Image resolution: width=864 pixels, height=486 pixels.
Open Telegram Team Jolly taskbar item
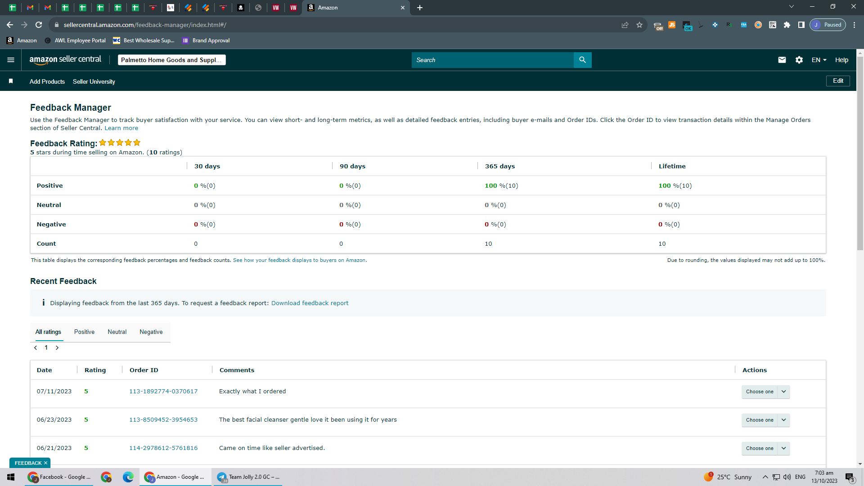click(249, 477)
